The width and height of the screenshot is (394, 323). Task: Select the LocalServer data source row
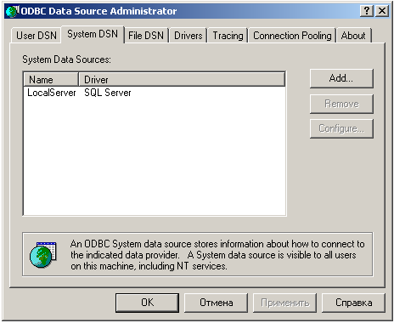point(155,93)
